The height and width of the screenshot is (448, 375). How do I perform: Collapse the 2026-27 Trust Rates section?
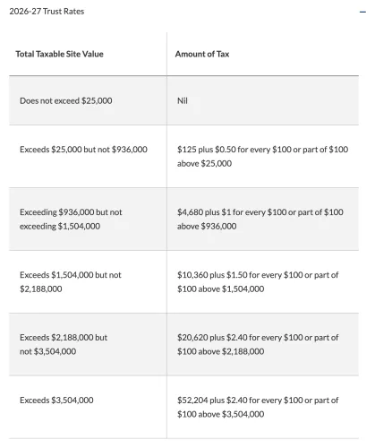[x=362, y=12]
